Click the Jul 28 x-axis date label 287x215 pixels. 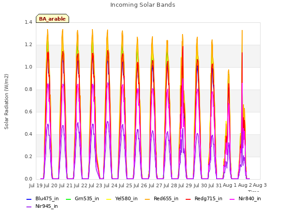tap(170, 185)
